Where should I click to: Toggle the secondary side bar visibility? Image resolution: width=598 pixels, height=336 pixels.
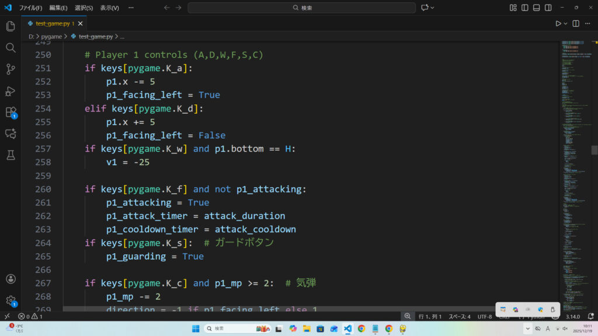[548, 8]
